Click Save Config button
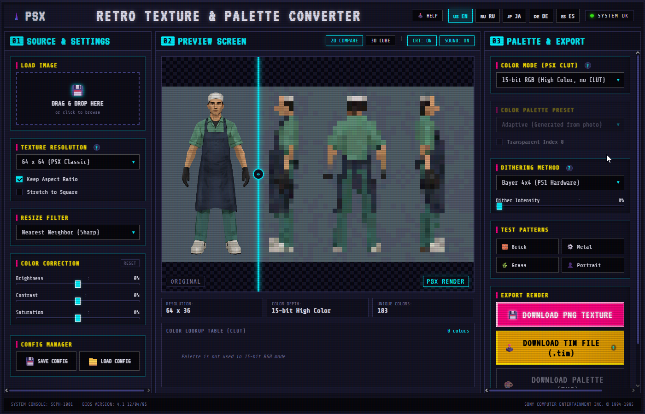645x414 pixels. tap(47, 362)
